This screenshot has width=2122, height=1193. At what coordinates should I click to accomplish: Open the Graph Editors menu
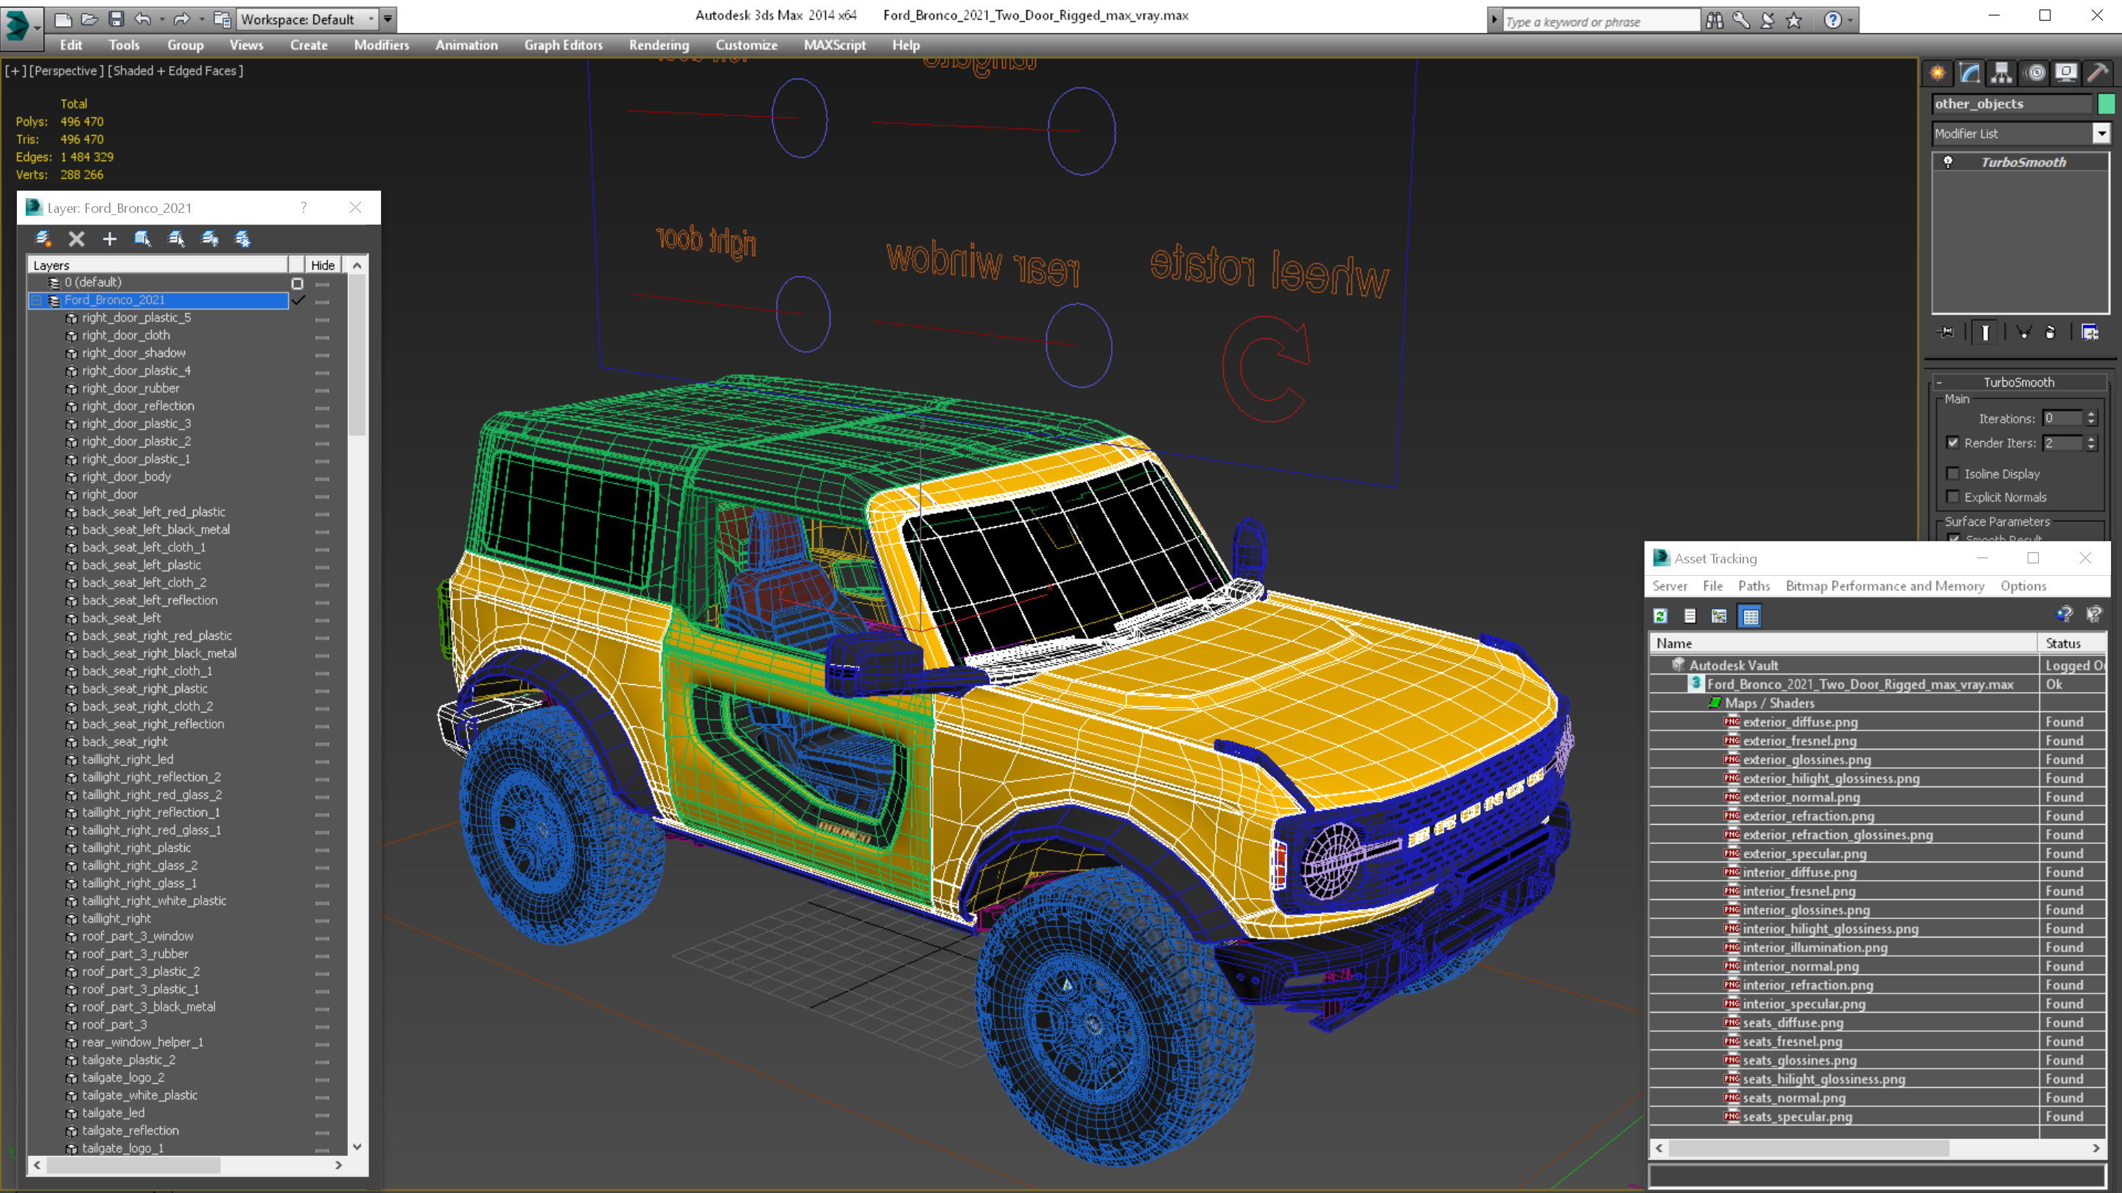(x=564, y=45)
